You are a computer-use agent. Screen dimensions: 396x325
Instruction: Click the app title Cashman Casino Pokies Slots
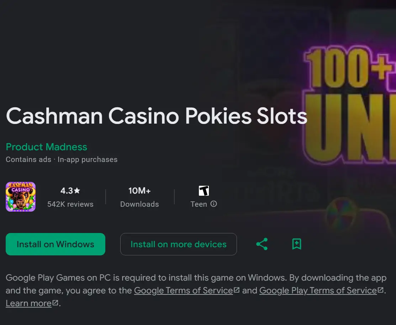tap(157, 116)
